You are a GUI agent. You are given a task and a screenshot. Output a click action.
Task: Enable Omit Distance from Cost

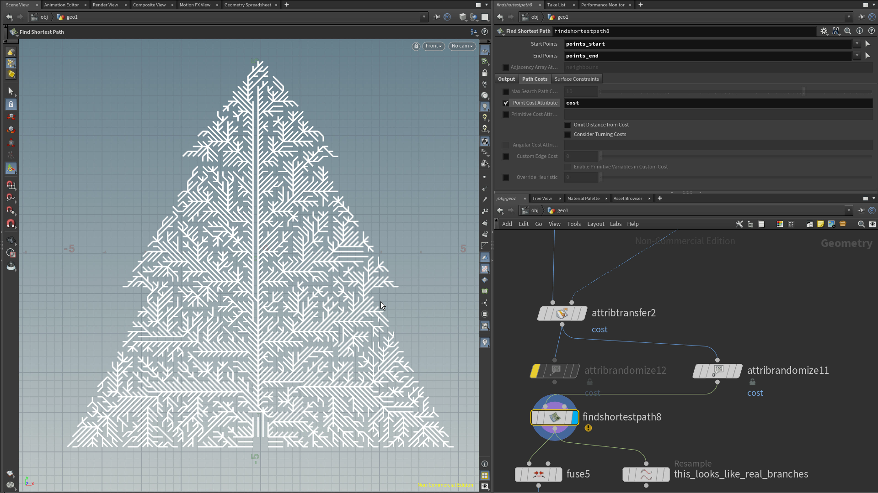pos(567,125)
